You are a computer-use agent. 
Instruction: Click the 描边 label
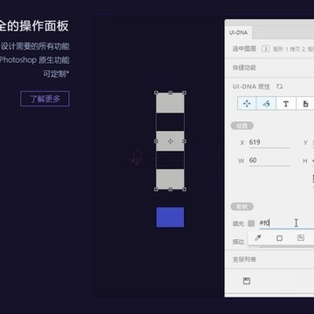(238, 242)
